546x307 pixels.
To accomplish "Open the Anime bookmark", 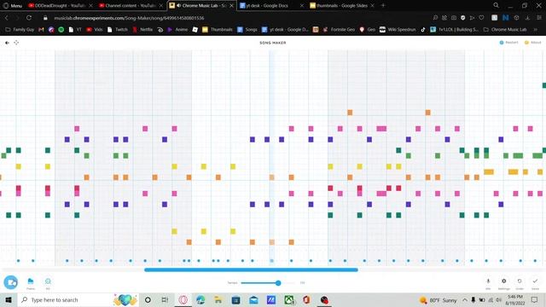I will click(x=177, y=30).
